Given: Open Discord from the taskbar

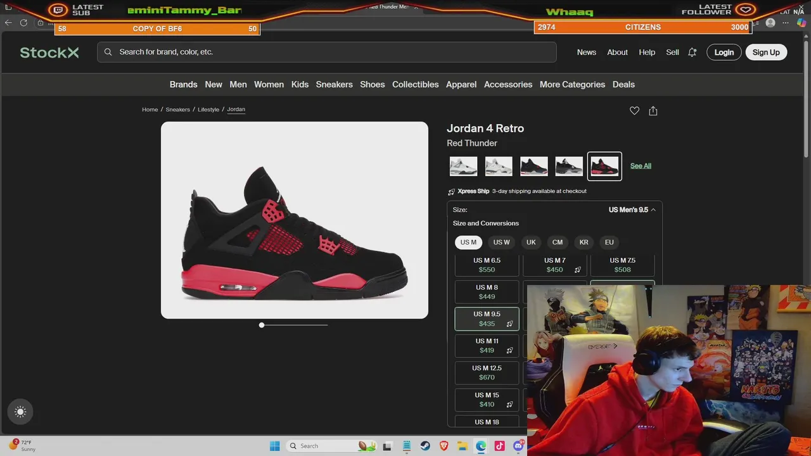Looking at the screenshot, I should click(518, 446).
